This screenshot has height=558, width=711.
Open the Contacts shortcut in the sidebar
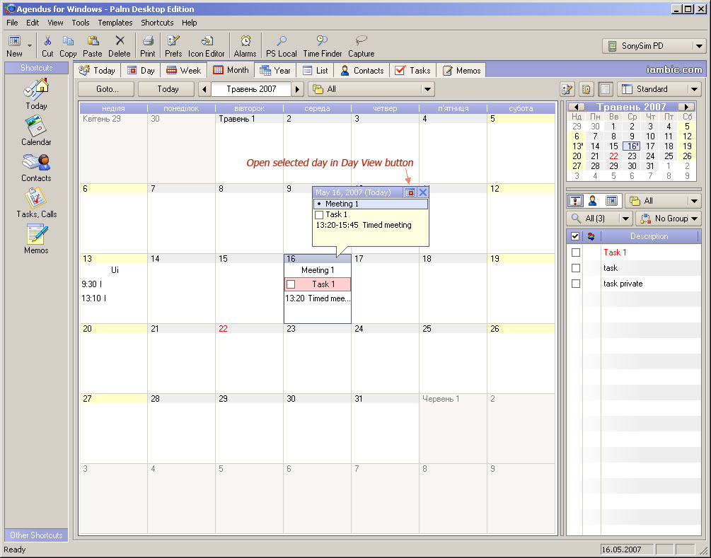point(36,168)
